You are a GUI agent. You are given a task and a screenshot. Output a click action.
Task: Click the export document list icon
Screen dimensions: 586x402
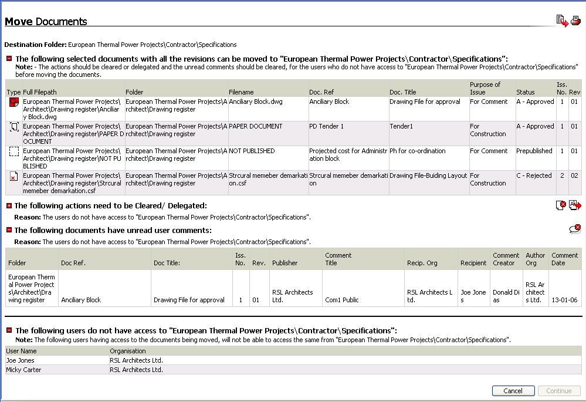point(562,21)
